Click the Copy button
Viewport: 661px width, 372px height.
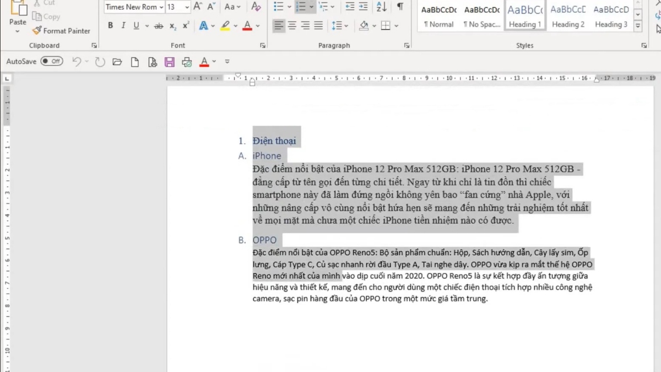pos(46,17)
